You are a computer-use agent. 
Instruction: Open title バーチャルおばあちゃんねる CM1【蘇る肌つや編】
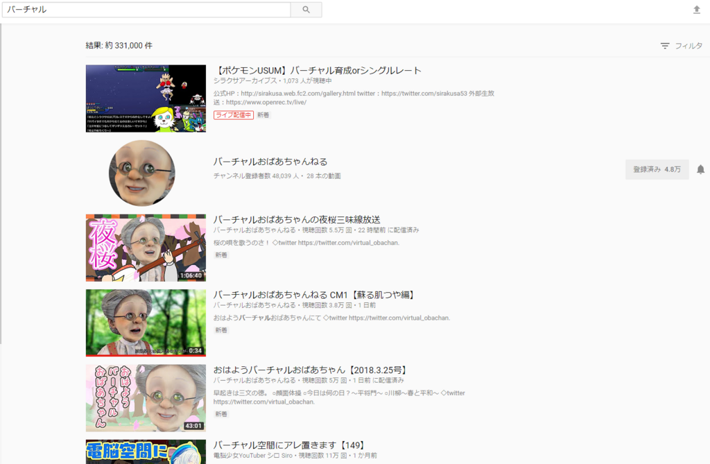[x=314, y=295]
